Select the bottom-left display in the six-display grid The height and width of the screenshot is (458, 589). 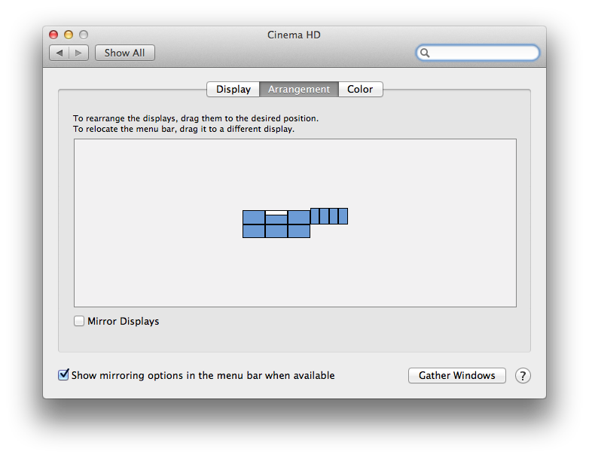(254, 231)
